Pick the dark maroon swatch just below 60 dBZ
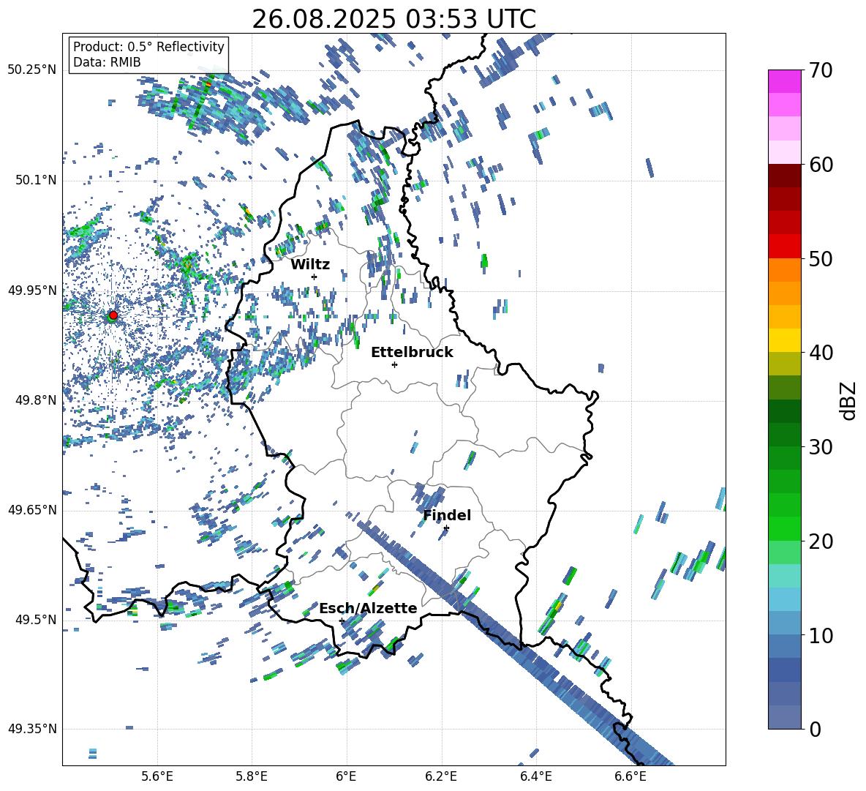The height and width of the screenshot is (791, 866). pyautogui.click(x=785, y=176)
